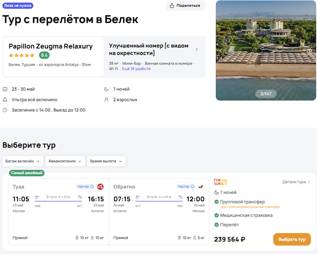Click the Papillon Zeugma Relaxury hotel name
The image size is (317, 254).
(50, 46)
